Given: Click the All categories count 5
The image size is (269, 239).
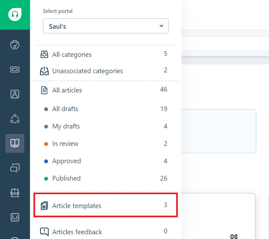Looking at the screenshot, I should click(x=165, y=54).
